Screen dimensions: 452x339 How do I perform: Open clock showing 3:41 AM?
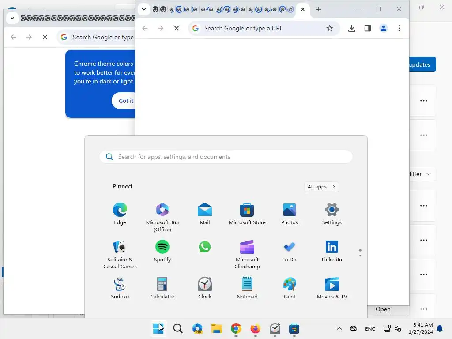click(421, 328)
